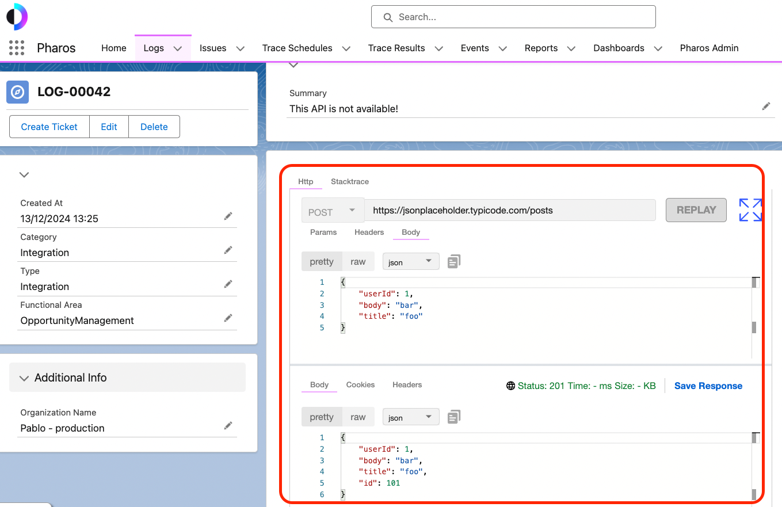Open the response Cookies tab
This screenshot has height=507, width=782.
[360, 384]
